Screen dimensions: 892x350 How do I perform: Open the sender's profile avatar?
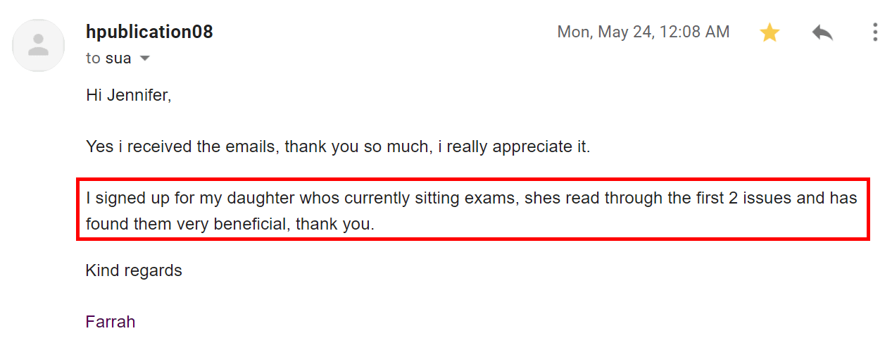[x=38, y=45]
